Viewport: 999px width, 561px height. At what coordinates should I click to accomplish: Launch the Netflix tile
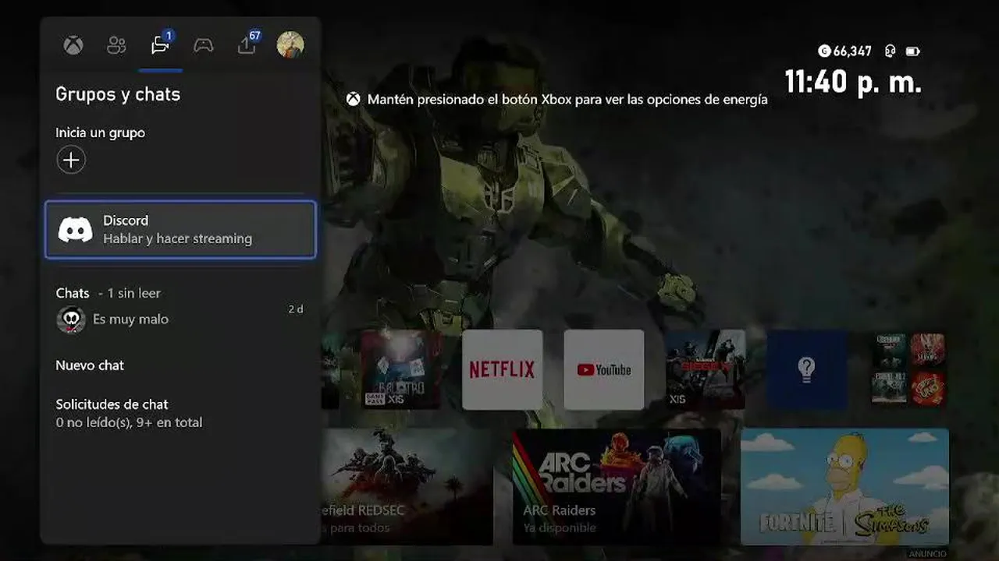[x=502, y=369]
